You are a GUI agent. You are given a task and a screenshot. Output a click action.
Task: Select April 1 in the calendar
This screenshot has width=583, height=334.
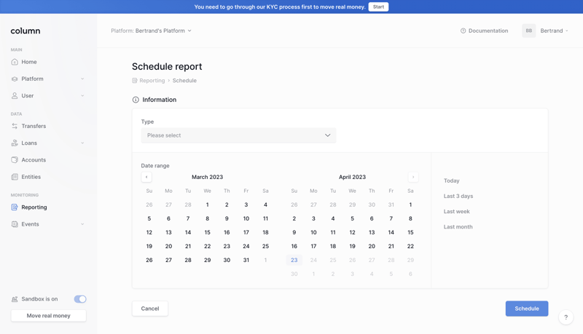point(410,205)
